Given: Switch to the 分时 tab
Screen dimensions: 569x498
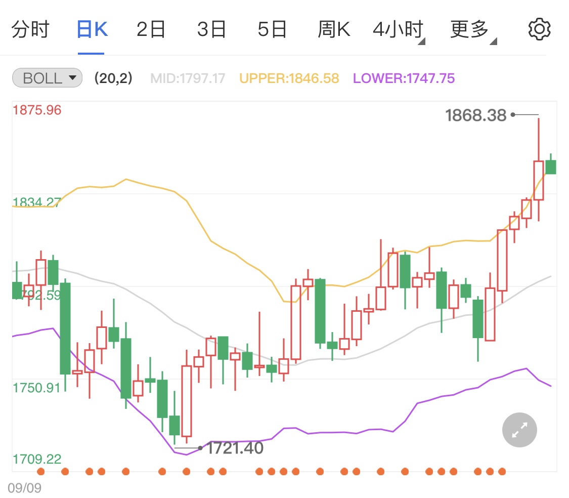Looking at the screenshot, I should point(30,29).
